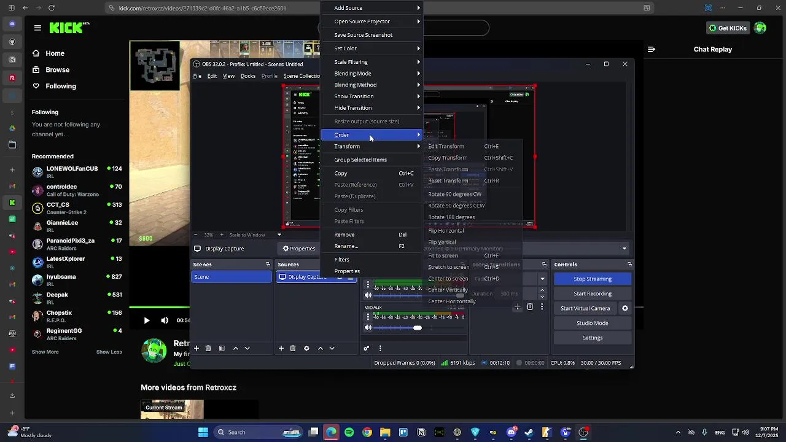Play the Kick video

[146, 320]
